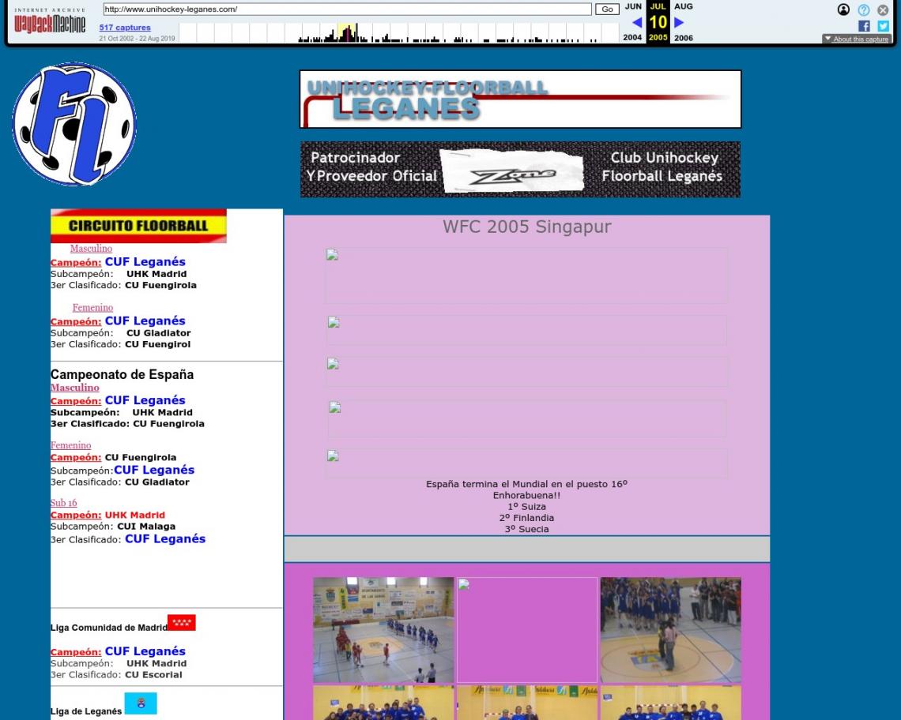The height and width of the screenshot is (720, 901).
Task: Click the FL floorball club logo
Action: pyautogui.click(x=74, y=124)
